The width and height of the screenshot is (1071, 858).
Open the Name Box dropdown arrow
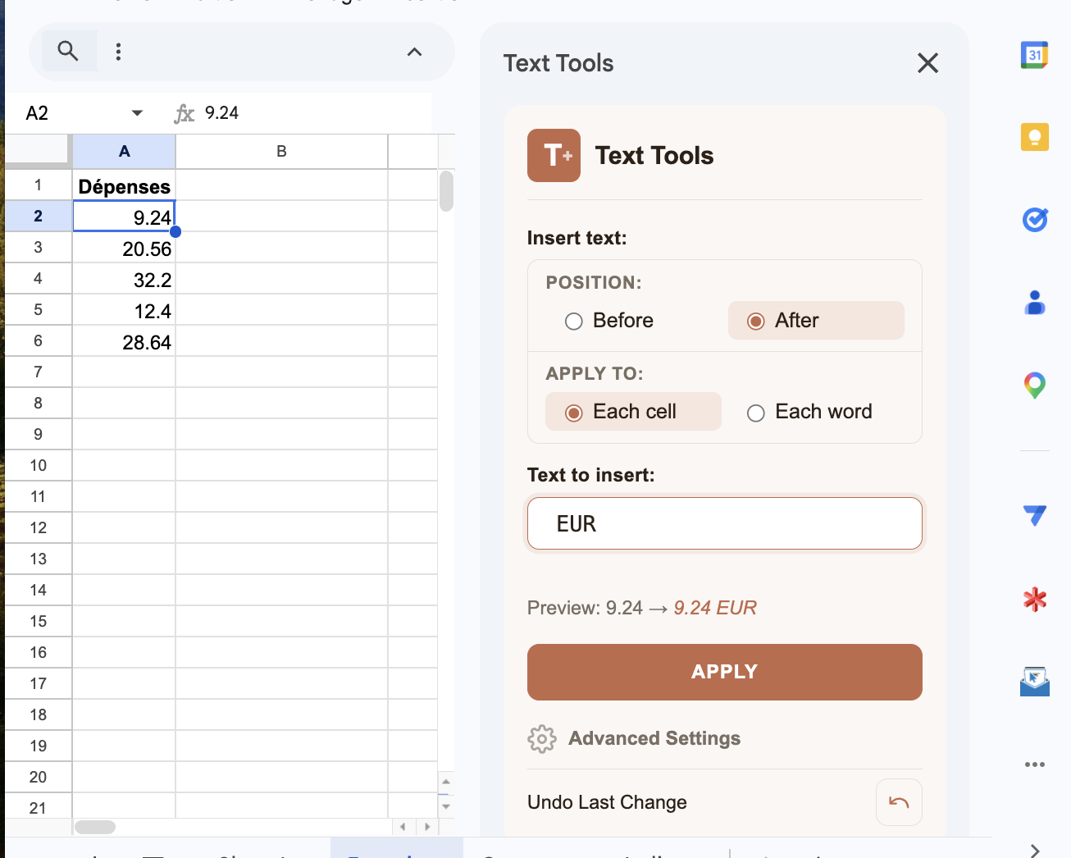click(137, 113)
